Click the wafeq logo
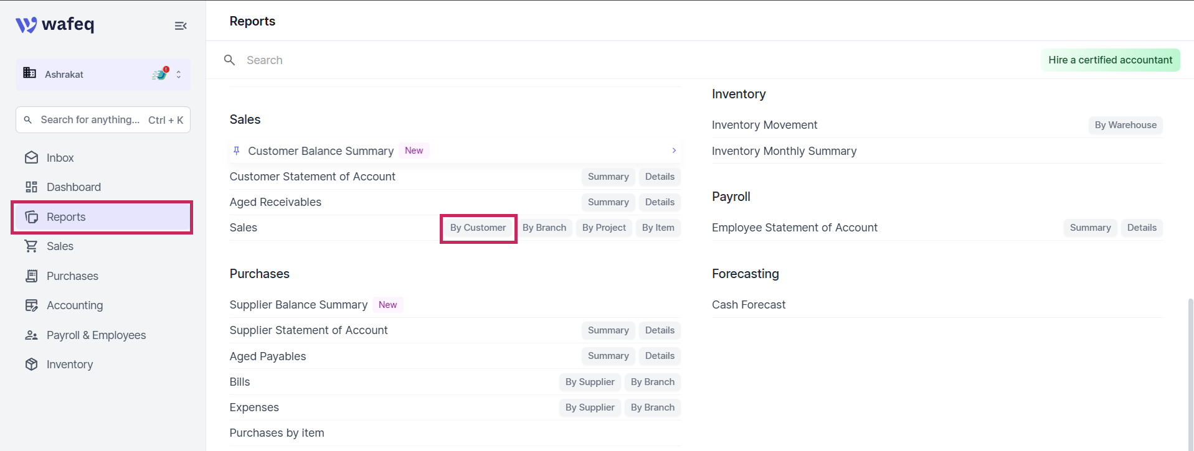This screenshot has width=1194, height=451. (55, 24)
